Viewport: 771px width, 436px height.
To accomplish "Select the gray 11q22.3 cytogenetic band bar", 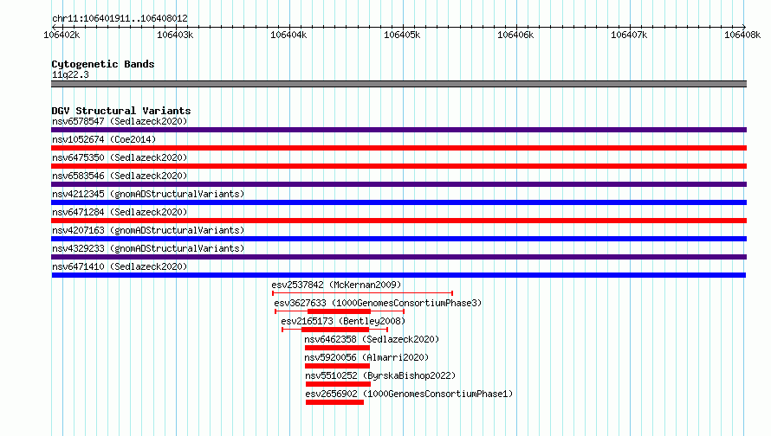I will pyautogui.click(x=398, y=84).
